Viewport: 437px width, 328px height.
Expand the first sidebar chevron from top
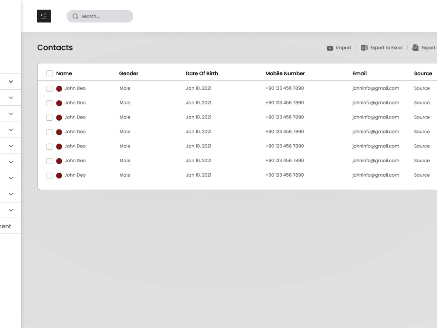[11, 82]
